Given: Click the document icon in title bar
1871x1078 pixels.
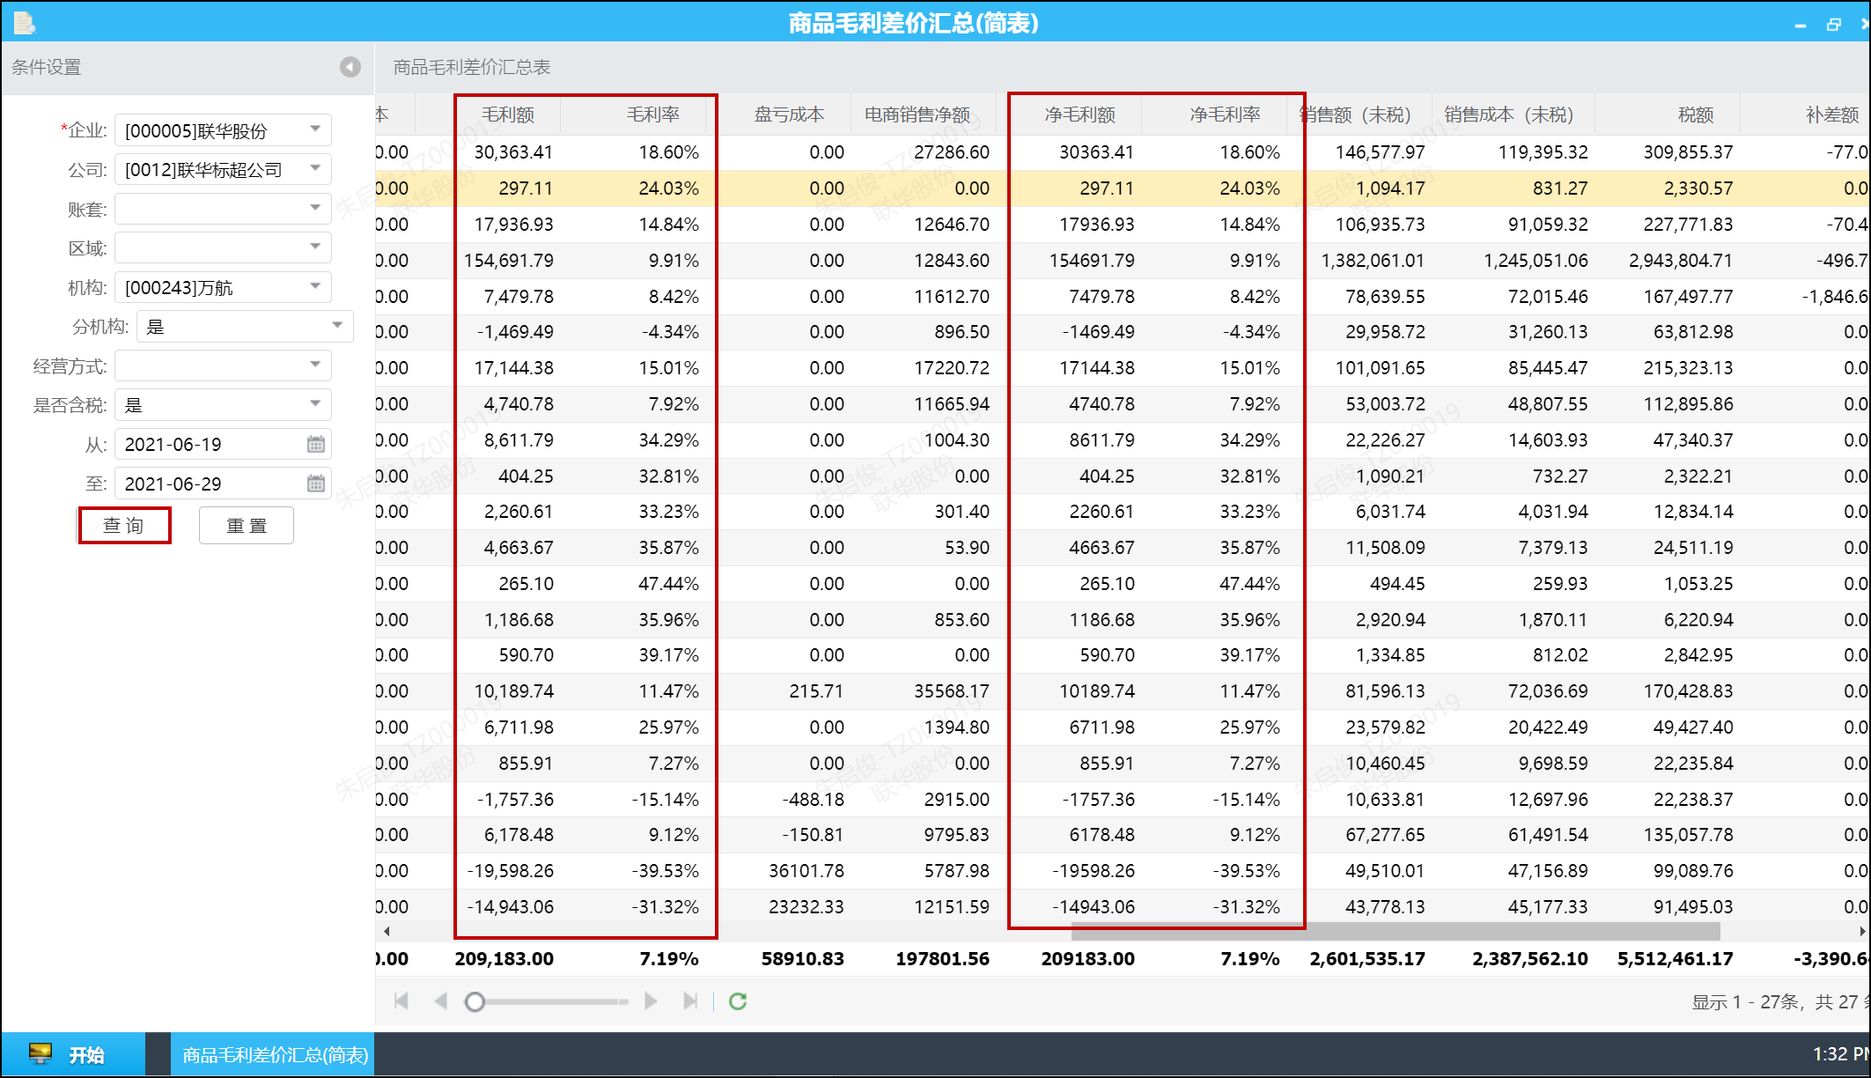Looking at the screenshot, I should pyautogui.click(x=24, y=23).
